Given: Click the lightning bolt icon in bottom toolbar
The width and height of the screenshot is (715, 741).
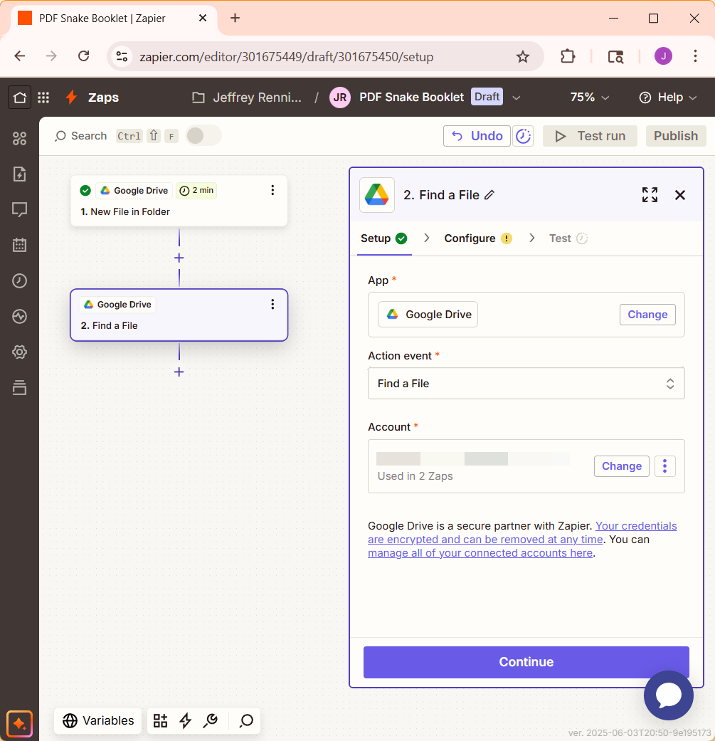Looking at the screenshot, I should (185, 720).
